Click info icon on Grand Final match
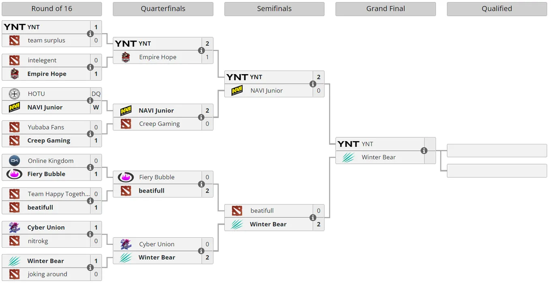Screen dimensions: 551x283 click(x=424, y=150)
